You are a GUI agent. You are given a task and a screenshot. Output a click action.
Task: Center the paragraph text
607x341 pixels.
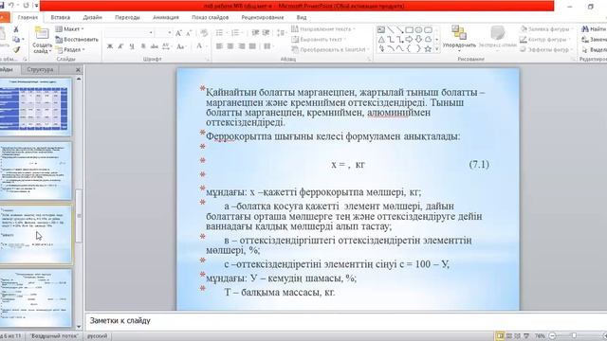[230, 46]
